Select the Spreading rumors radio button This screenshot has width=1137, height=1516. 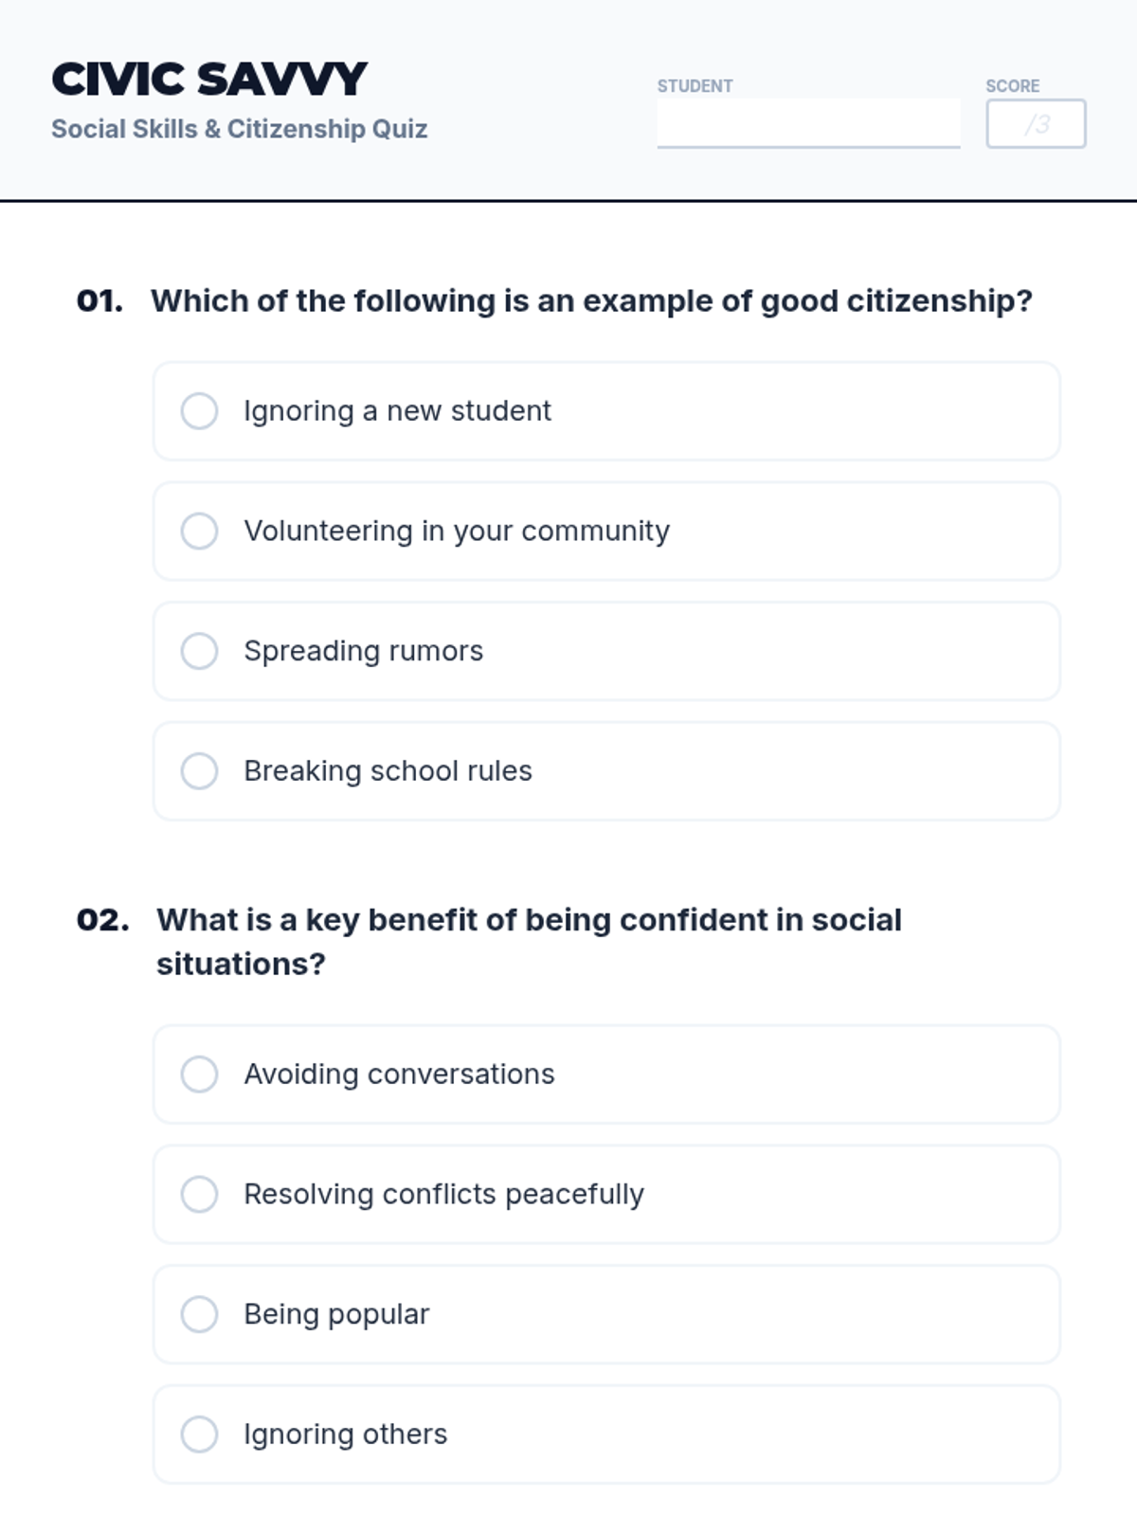[199, 651]
